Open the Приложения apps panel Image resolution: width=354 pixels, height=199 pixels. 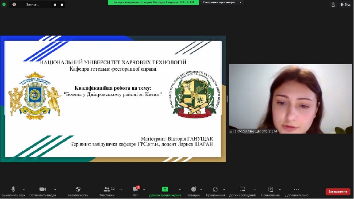215,191
